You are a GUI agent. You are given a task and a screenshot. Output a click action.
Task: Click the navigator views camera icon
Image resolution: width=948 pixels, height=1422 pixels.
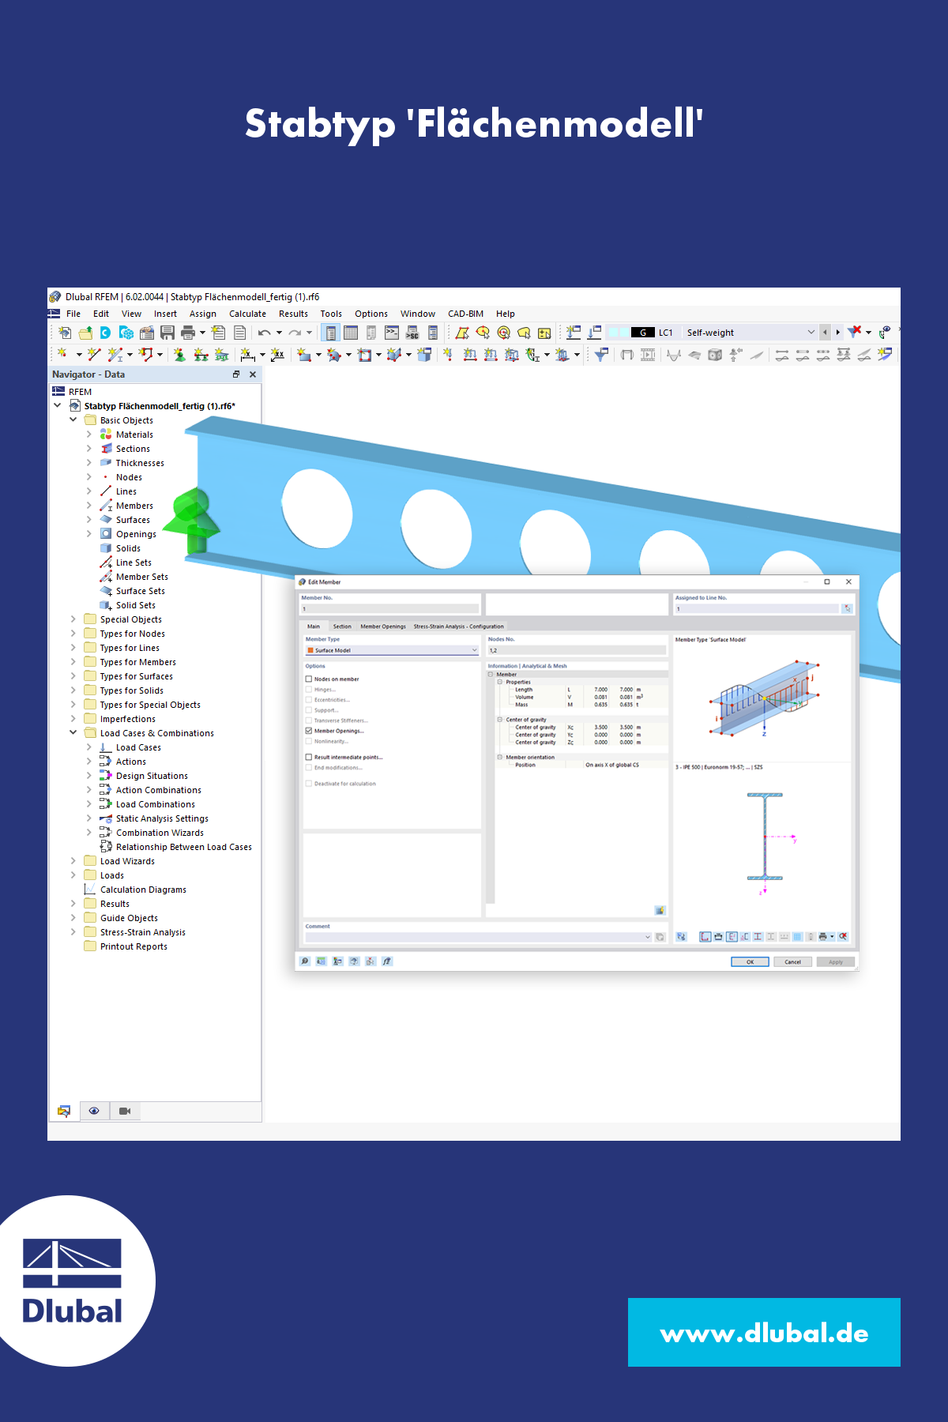pos(124,1111)
